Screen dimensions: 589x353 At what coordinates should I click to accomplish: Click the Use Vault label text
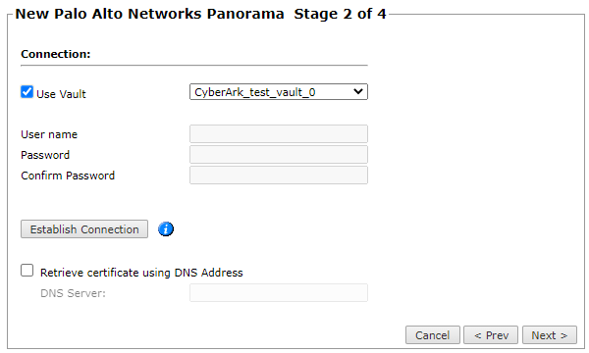pos(61,94)
